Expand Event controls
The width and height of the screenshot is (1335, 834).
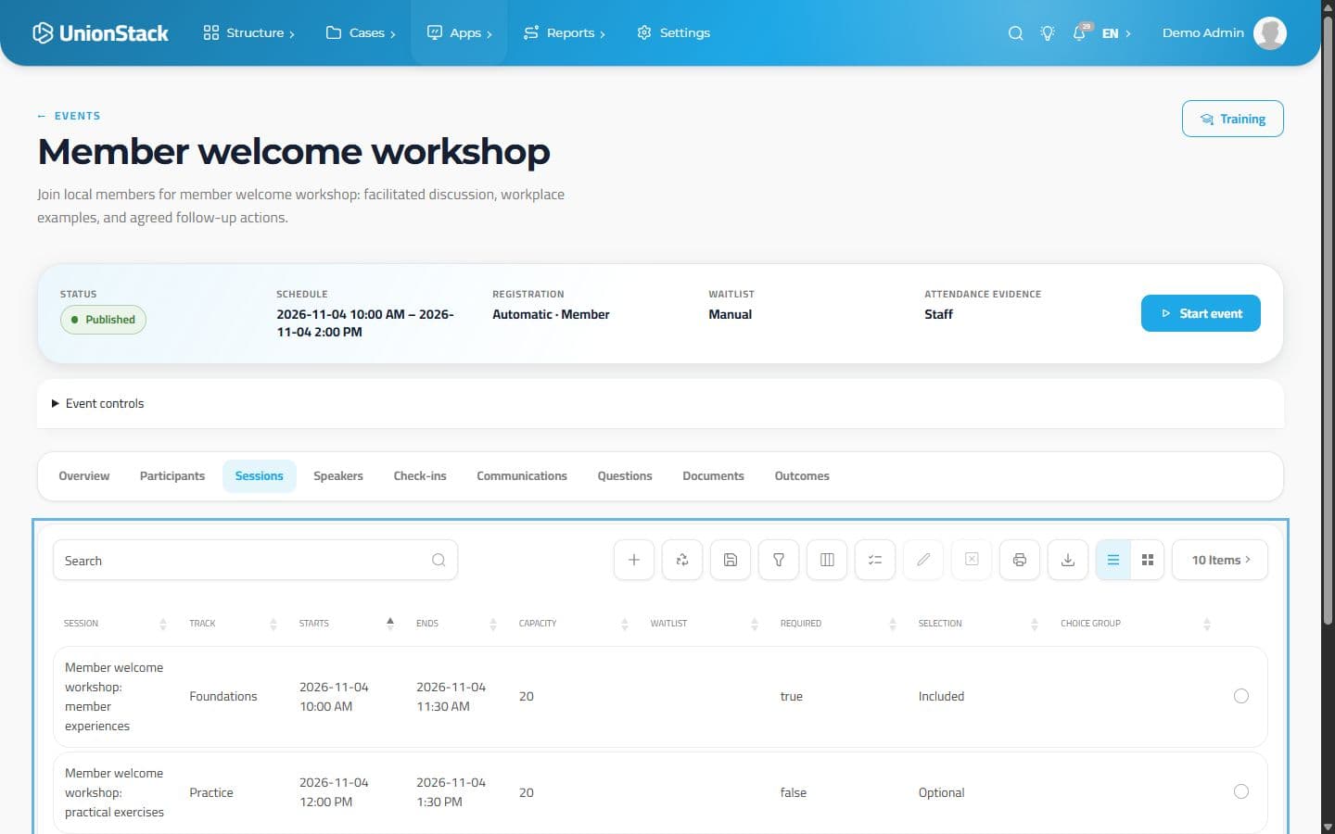(x=98, y=404)
